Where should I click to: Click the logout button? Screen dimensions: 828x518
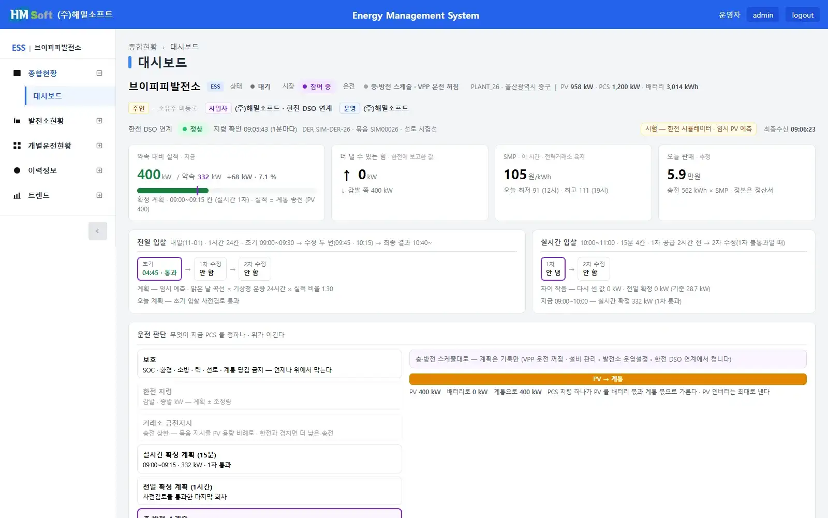pyautogui.click(x=803, y=15)
